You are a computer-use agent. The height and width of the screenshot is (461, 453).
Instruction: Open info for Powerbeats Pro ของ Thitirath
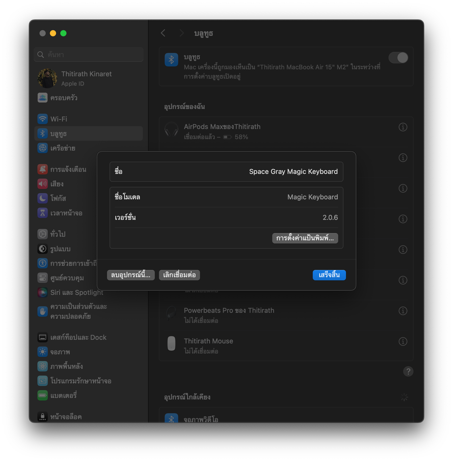[x=403, y=311]
